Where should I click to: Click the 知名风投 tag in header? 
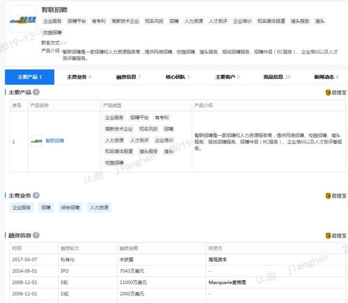coord(154,21)
